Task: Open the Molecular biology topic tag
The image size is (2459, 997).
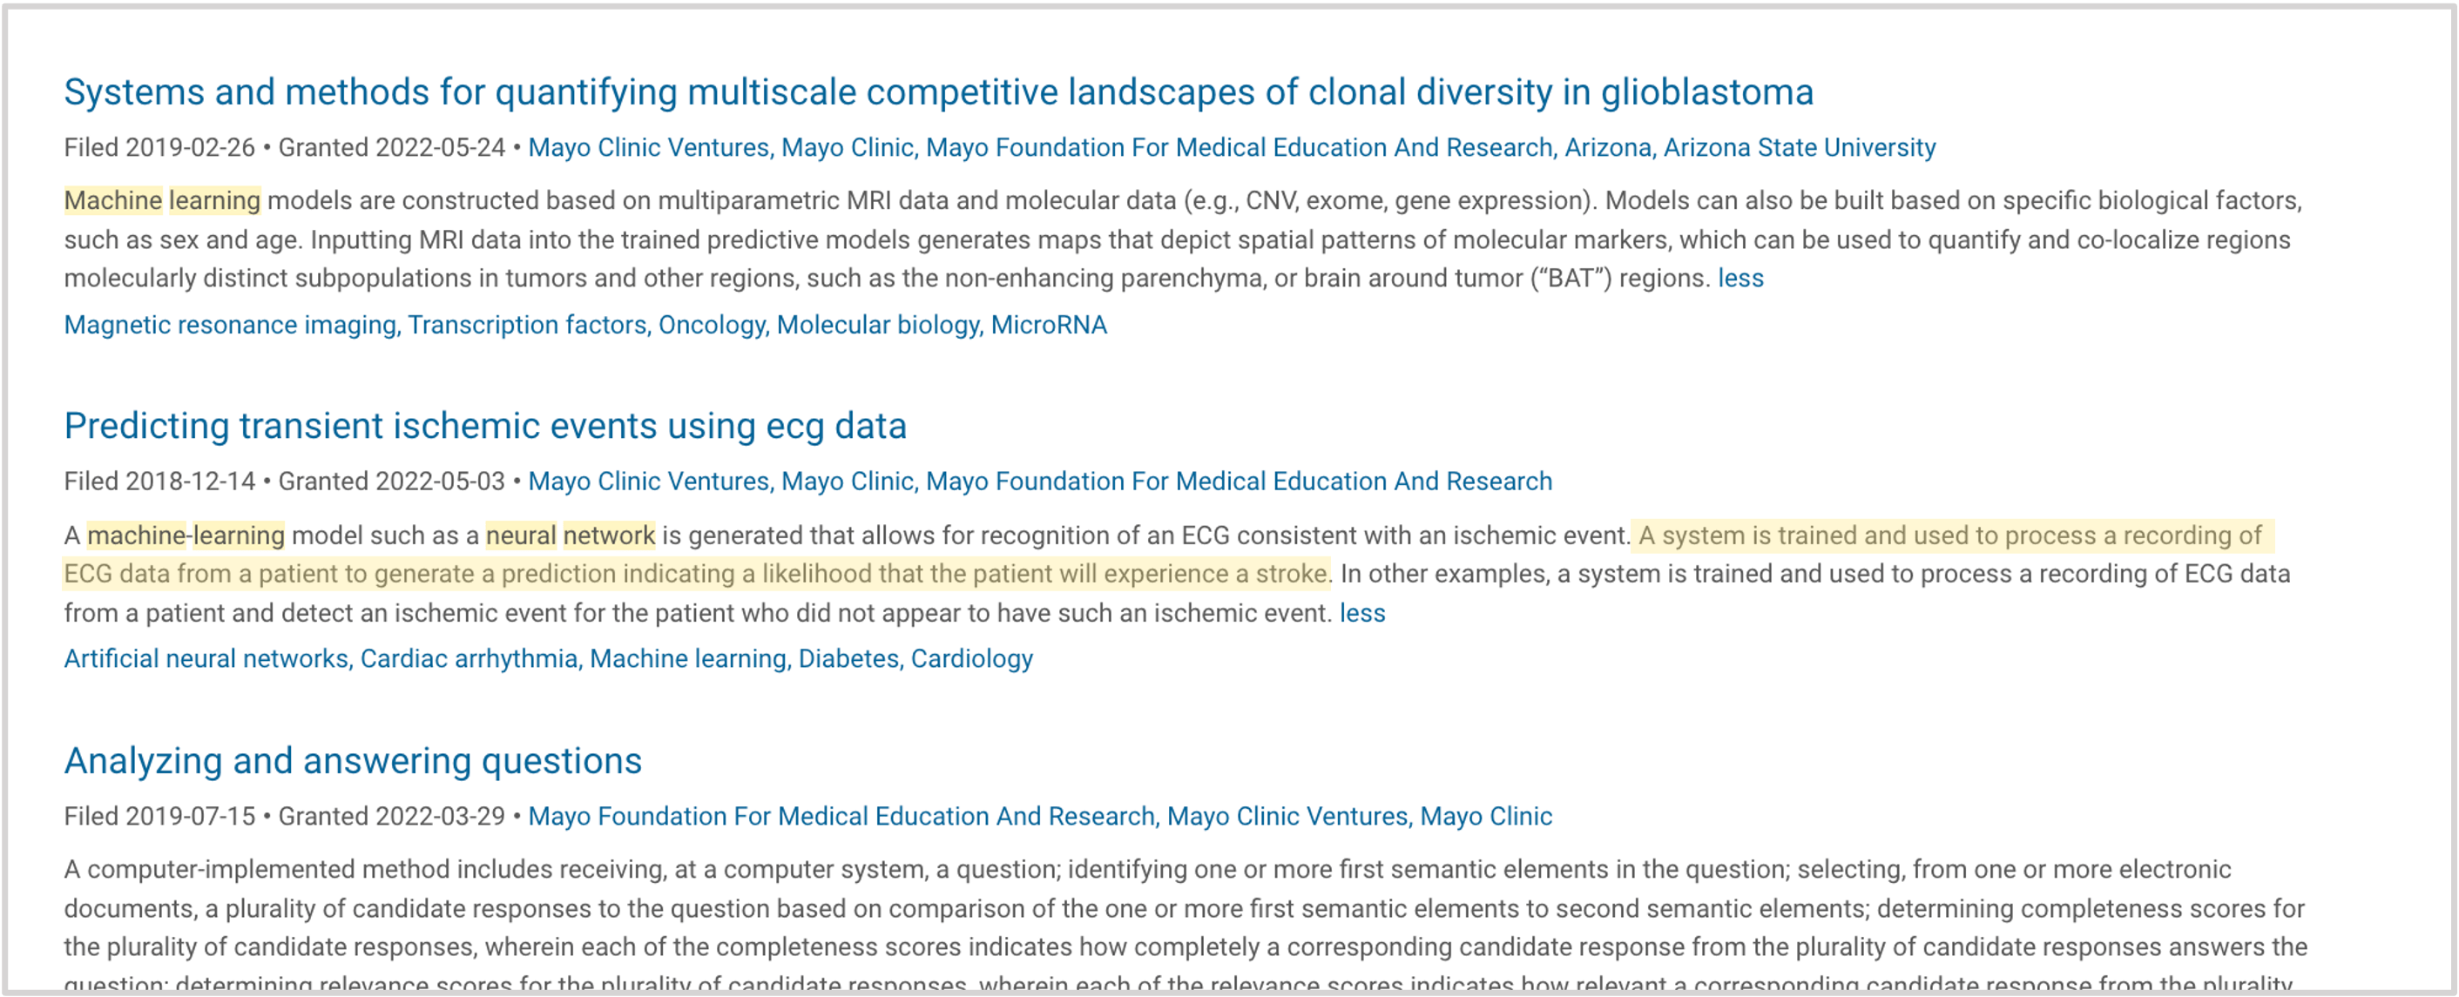Action: [877, 326]
